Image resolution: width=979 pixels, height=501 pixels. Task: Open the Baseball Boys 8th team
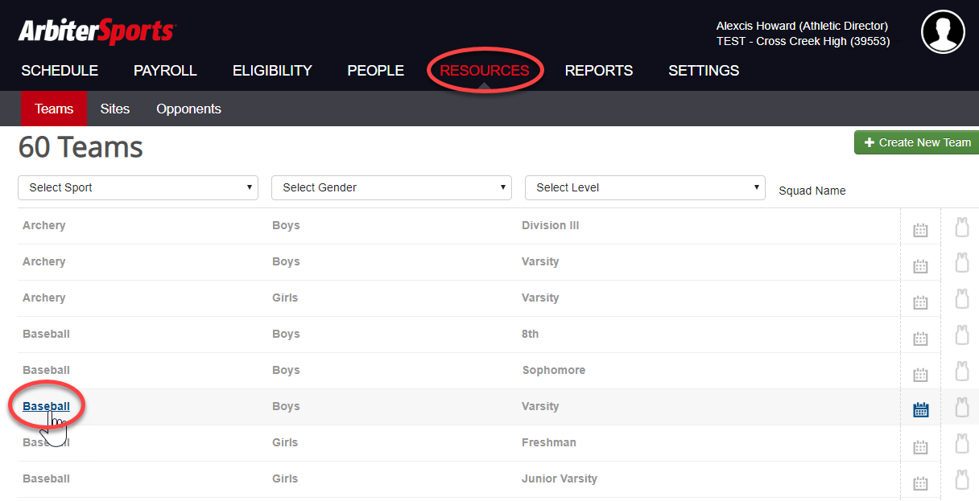46,334
